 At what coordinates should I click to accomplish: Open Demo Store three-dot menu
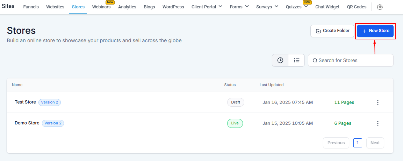[x=377, y=123]
